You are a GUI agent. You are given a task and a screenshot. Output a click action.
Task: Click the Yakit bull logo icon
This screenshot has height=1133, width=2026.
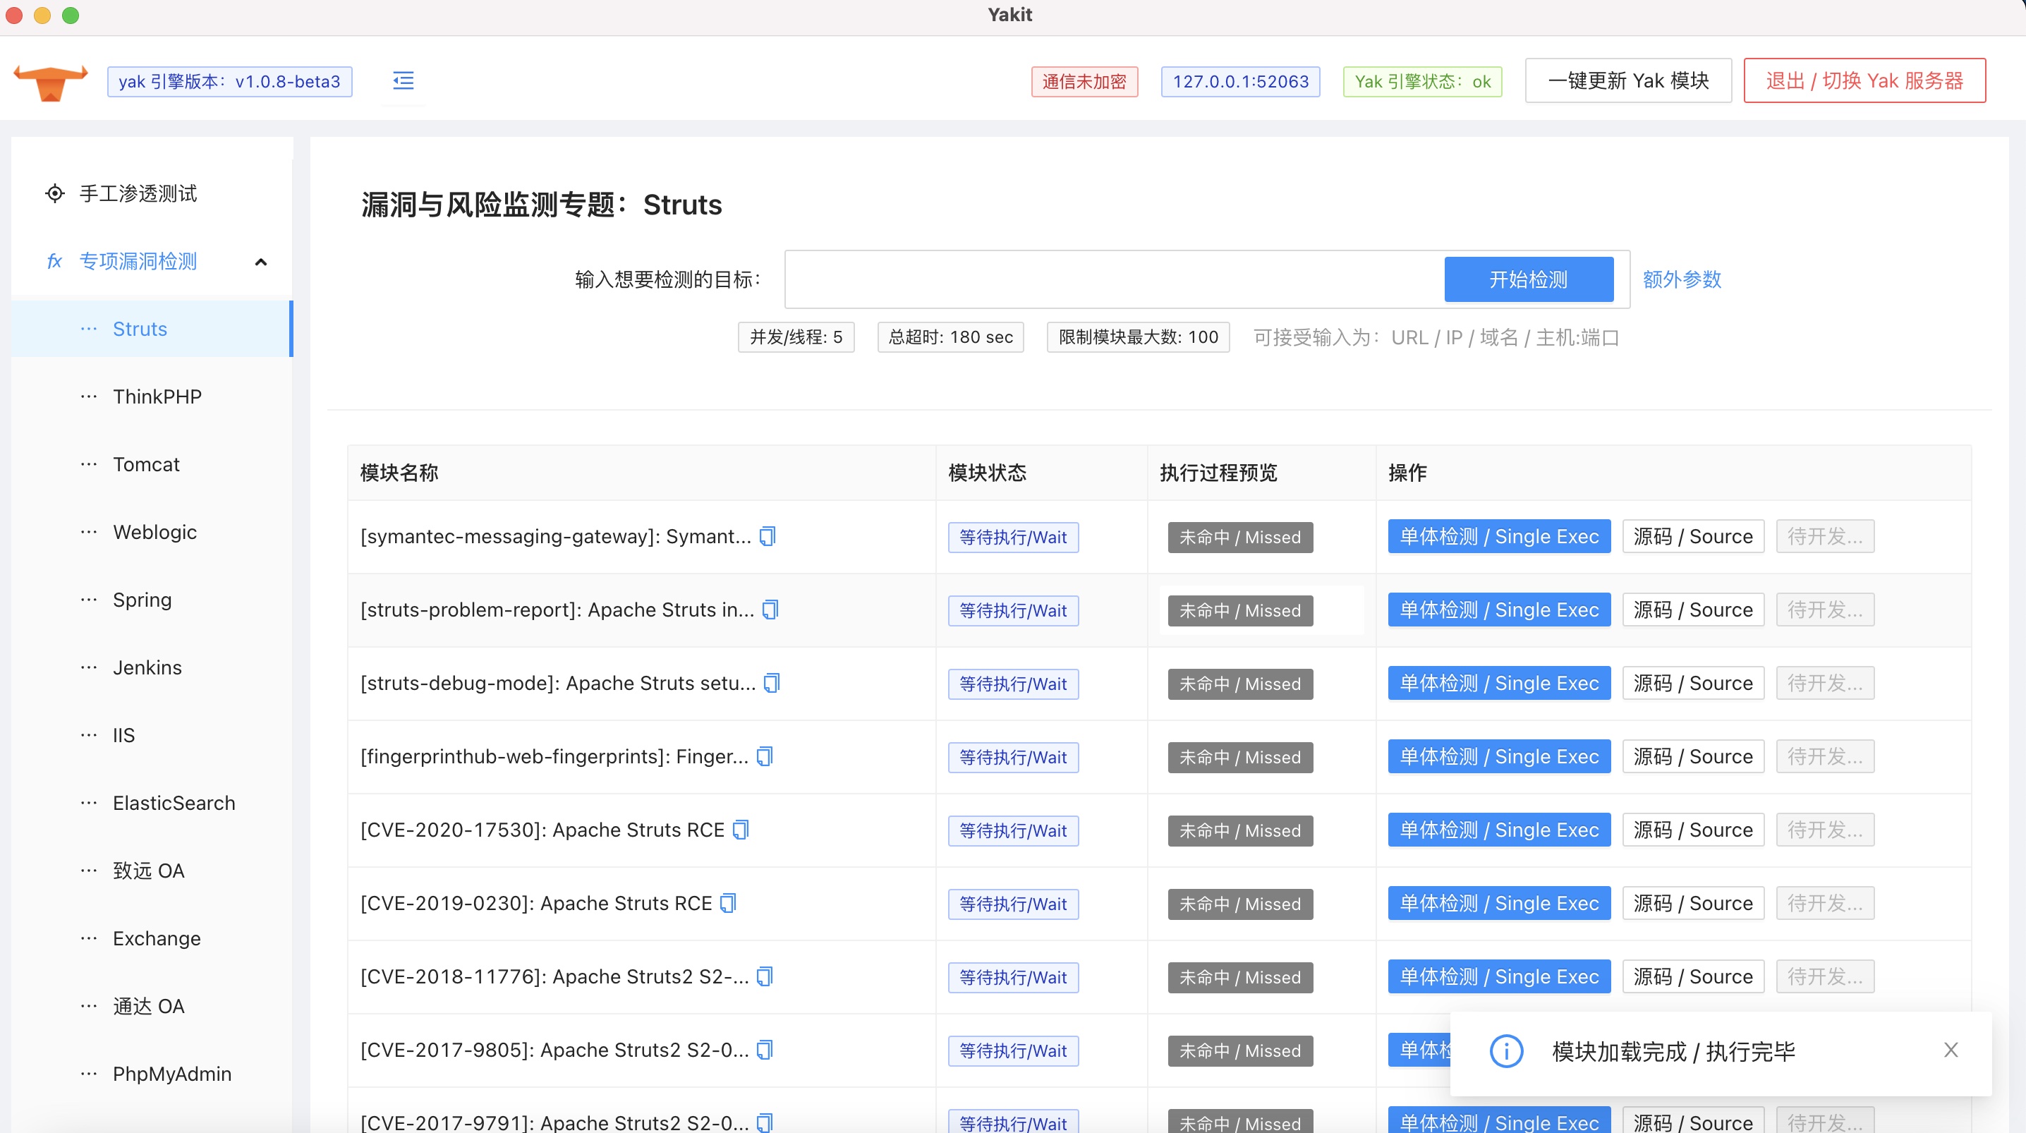pos(51,82)
